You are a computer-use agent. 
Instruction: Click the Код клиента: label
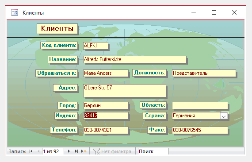[59, 45]
